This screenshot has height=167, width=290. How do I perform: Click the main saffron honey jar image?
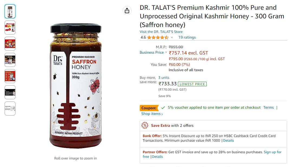tap(76, 86)
